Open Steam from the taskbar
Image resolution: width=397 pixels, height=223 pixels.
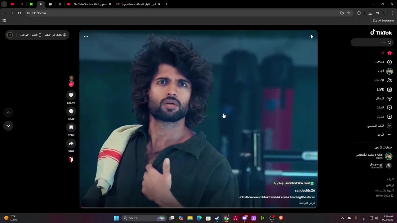(217, 218)
